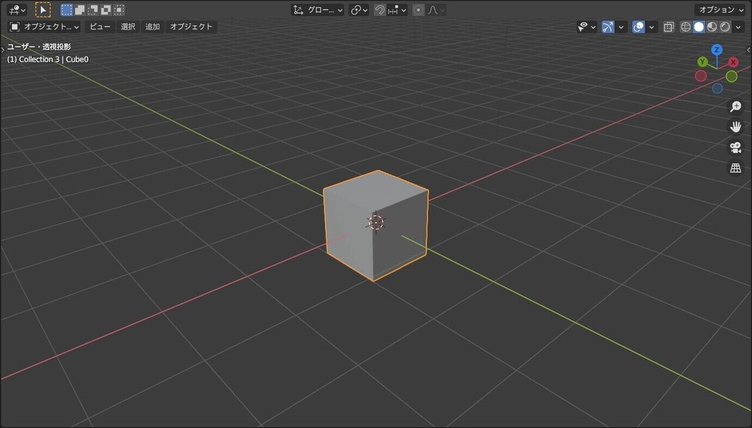Toggle the Show Gizmo button
The height and width of the screenshot is (428, 752).
(x=607, y=27)
